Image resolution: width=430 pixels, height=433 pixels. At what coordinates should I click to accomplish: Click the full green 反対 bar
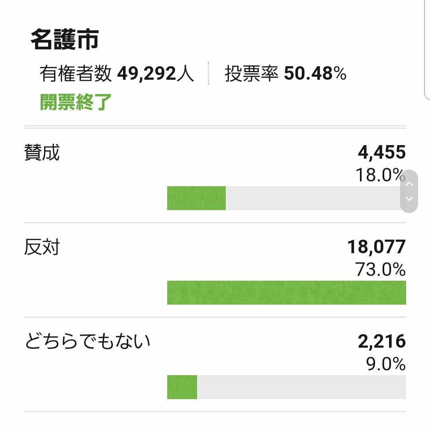coord(286,293)
